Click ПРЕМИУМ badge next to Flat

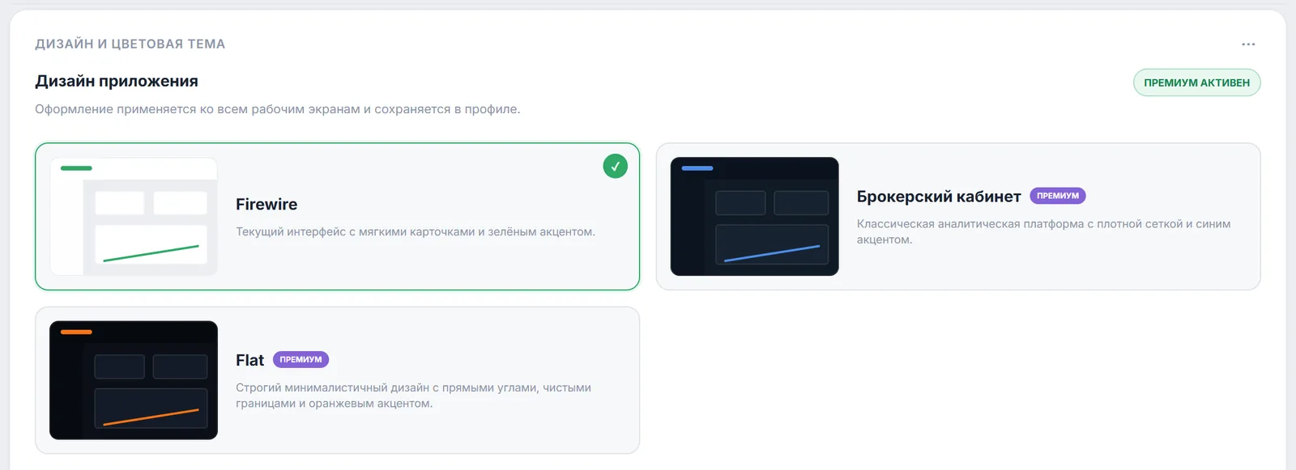point(301,359)
